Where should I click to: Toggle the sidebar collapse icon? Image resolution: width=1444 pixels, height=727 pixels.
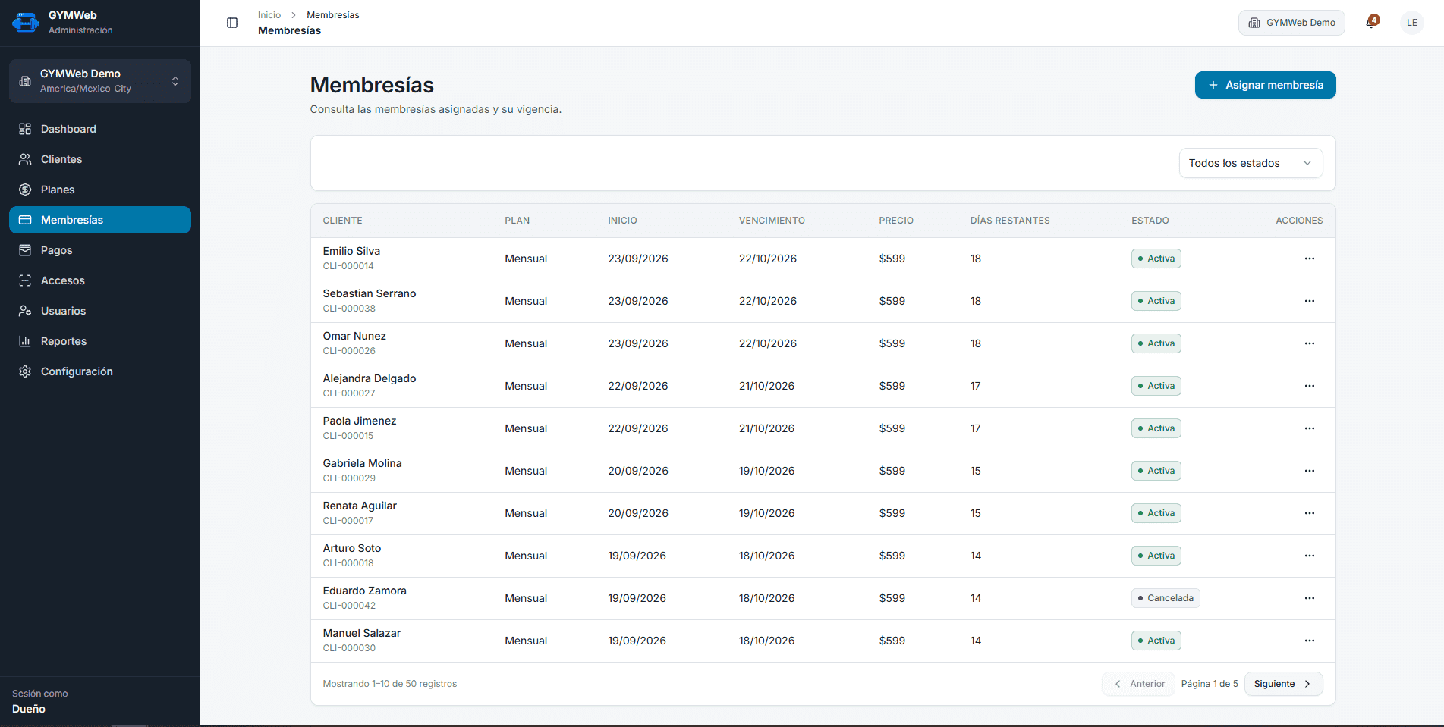[232, 23]
